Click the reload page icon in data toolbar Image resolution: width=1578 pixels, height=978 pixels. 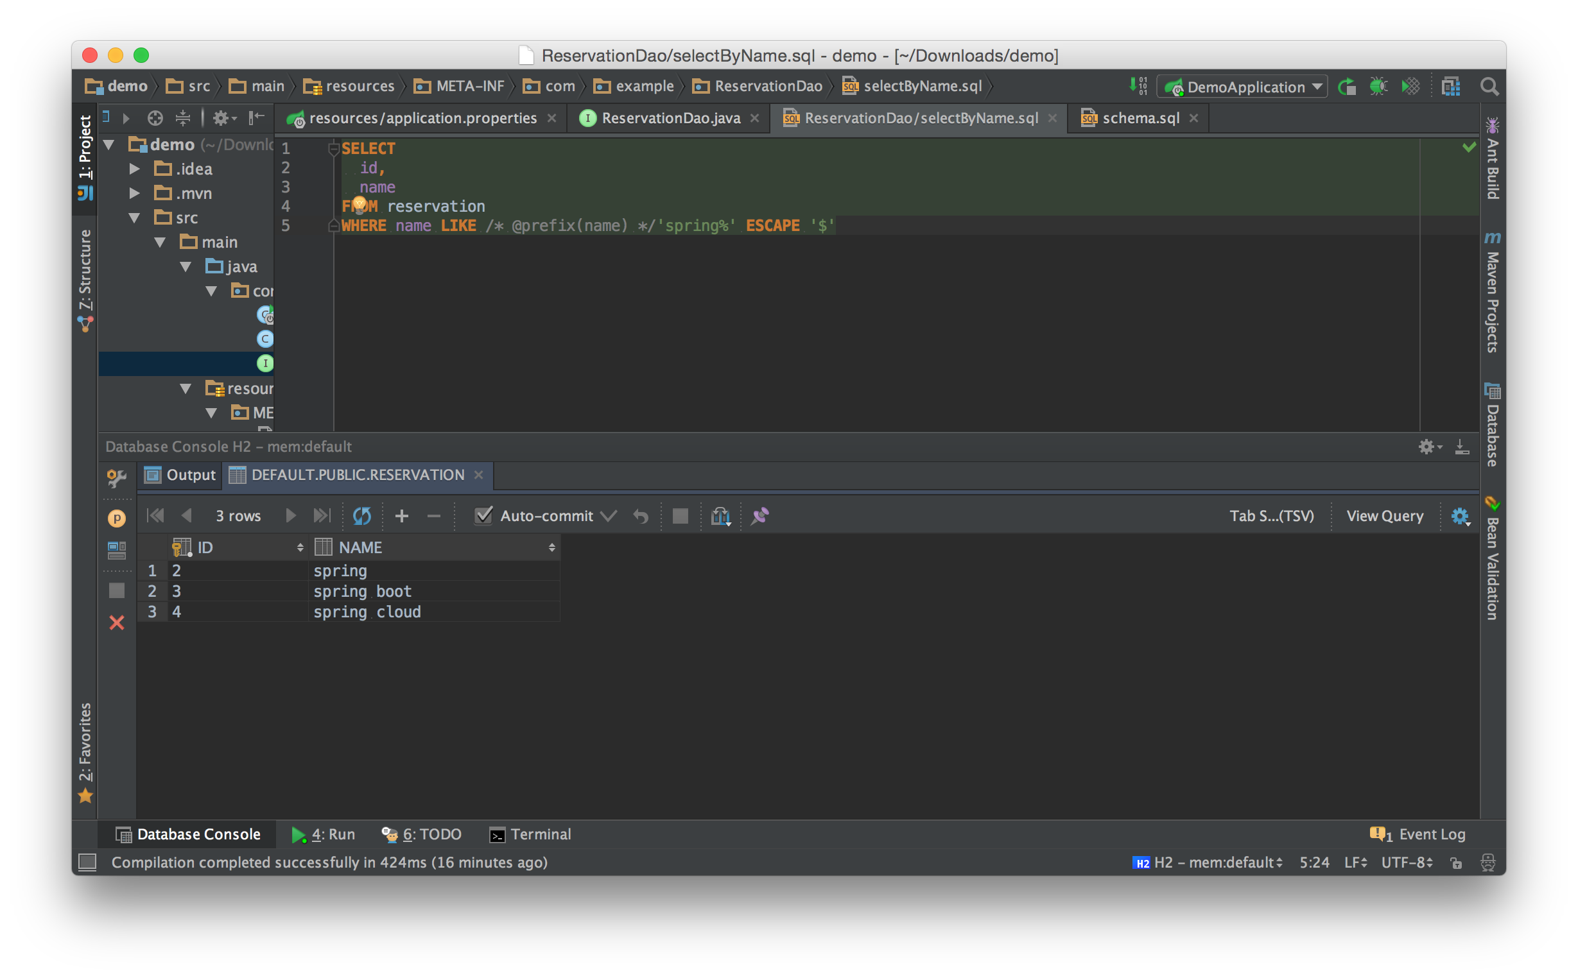click(361, 515)
